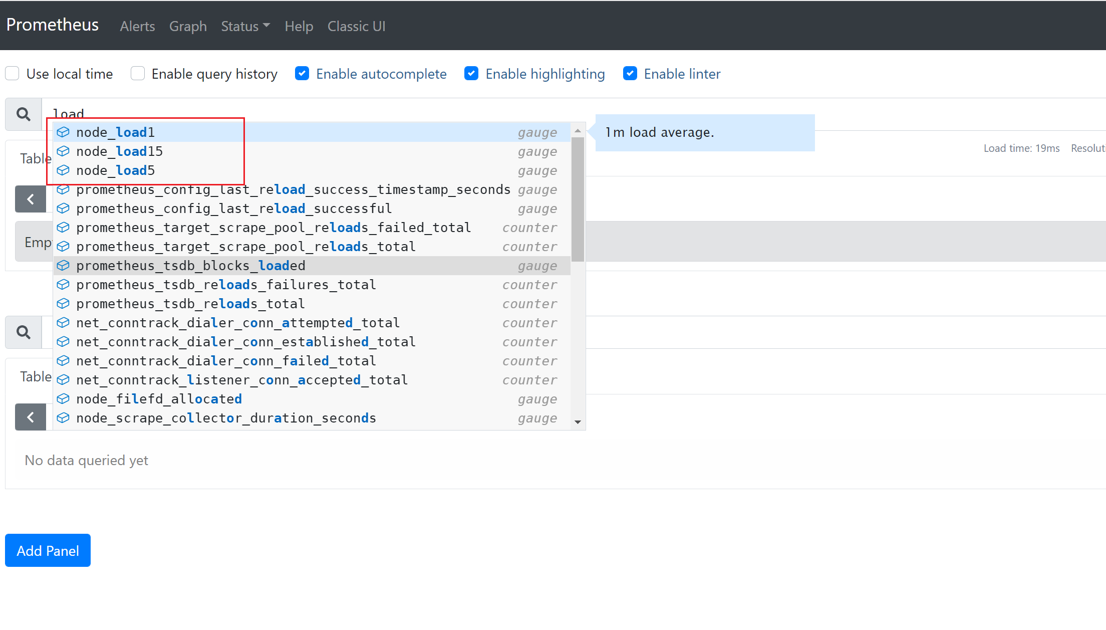Screen dimensions: 1106x630
Task: Click the '1m load average.' tooltip
Action: point(705,132)
